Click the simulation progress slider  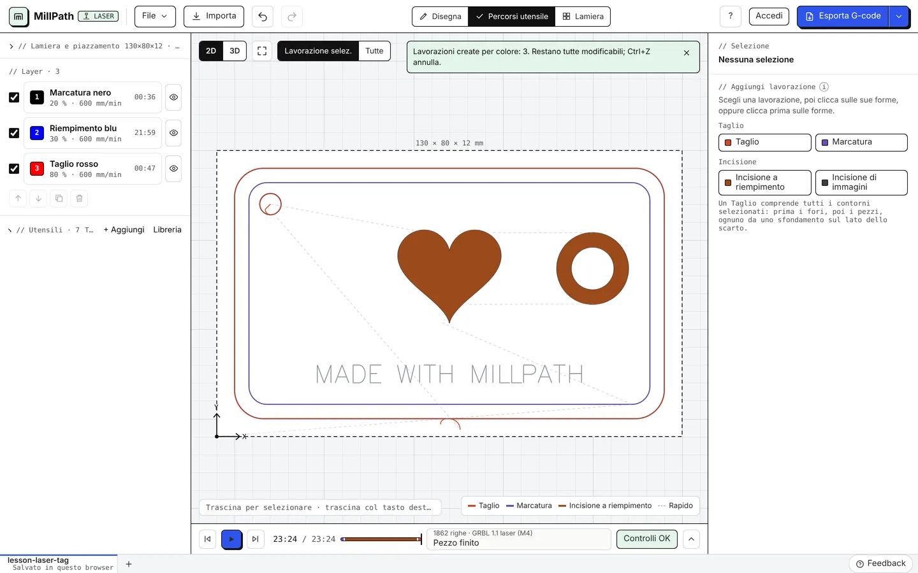[x=381, y=539]
